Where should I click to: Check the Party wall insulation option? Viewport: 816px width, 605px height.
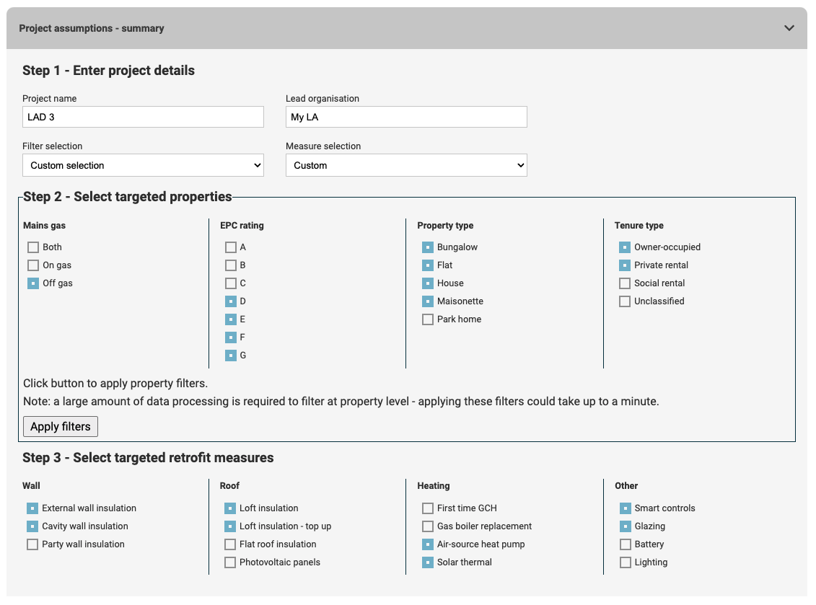pyautogui.click(x=32, y=544)
